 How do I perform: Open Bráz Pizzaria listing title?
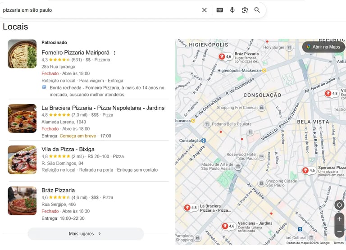58,190
